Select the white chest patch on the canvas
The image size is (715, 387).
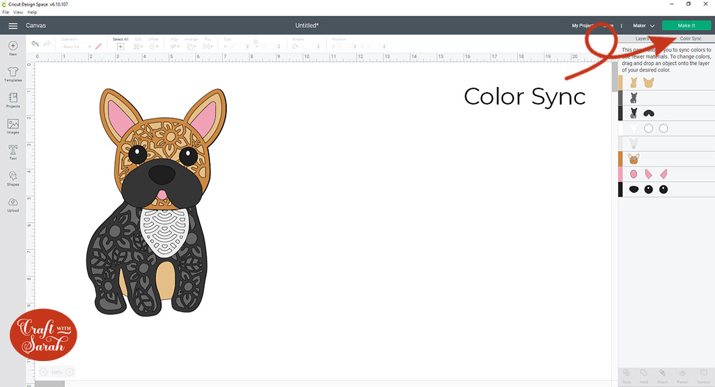164,232
